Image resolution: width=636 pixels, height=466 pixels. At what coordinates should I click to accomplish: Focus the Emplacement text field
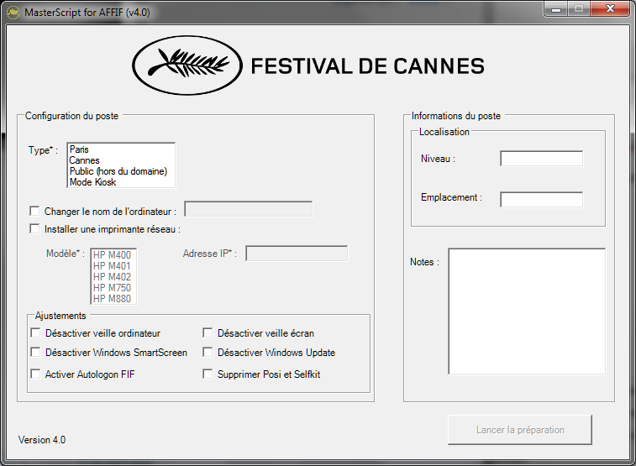[x=542, y=199]
